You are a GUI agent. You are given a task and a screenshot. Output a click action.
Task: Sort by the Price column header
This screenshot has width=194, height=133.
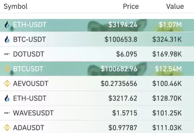[131, 6]
